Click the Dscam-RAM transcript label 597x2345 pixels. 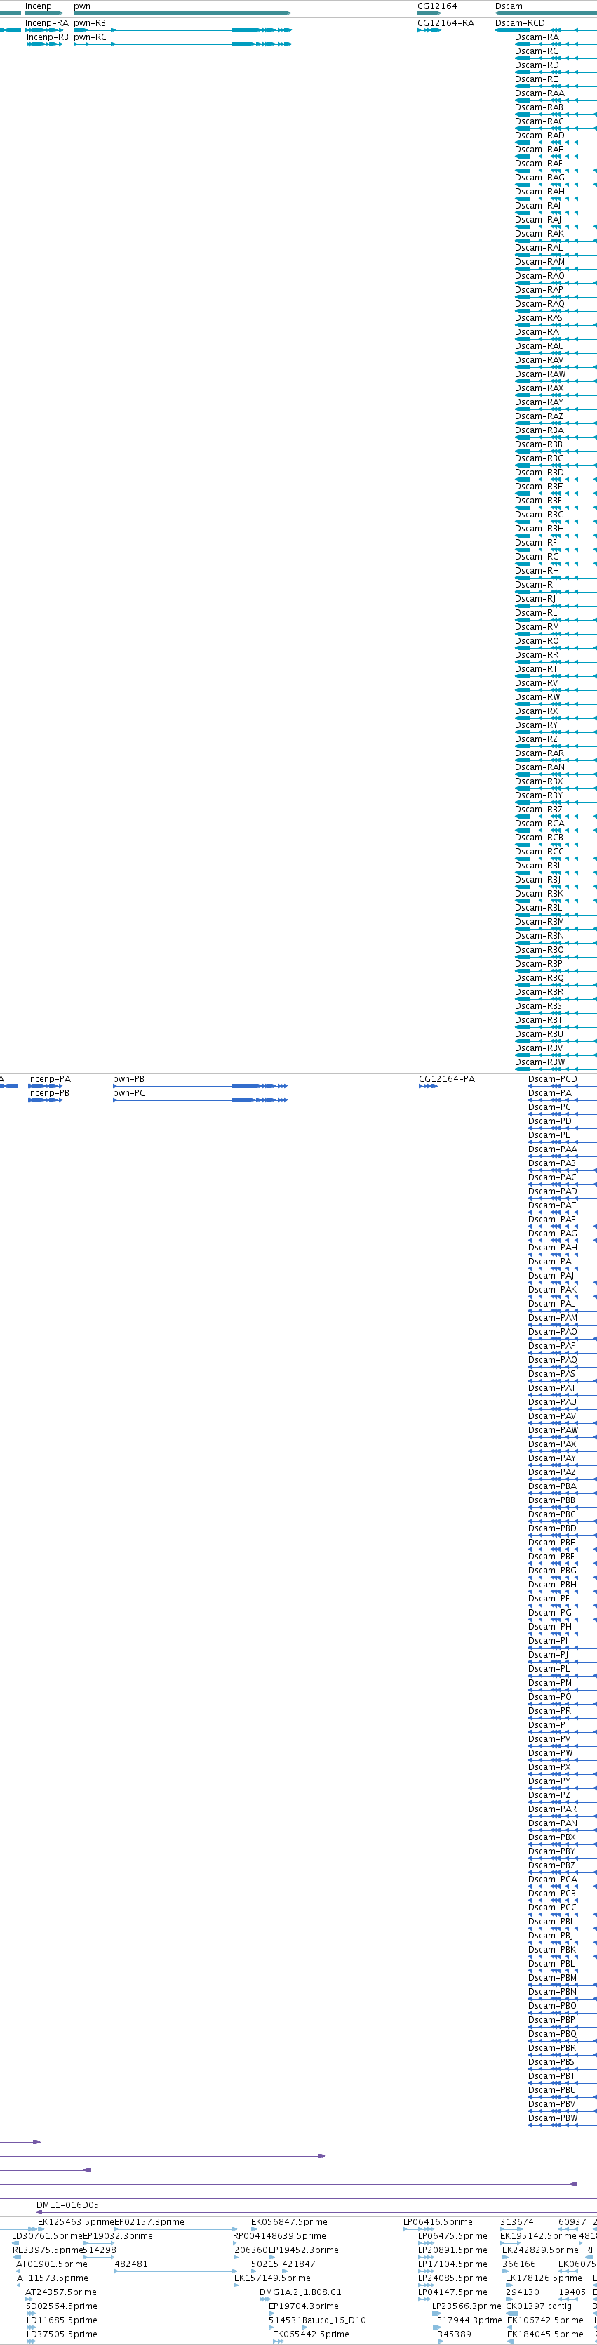(539, 261)
